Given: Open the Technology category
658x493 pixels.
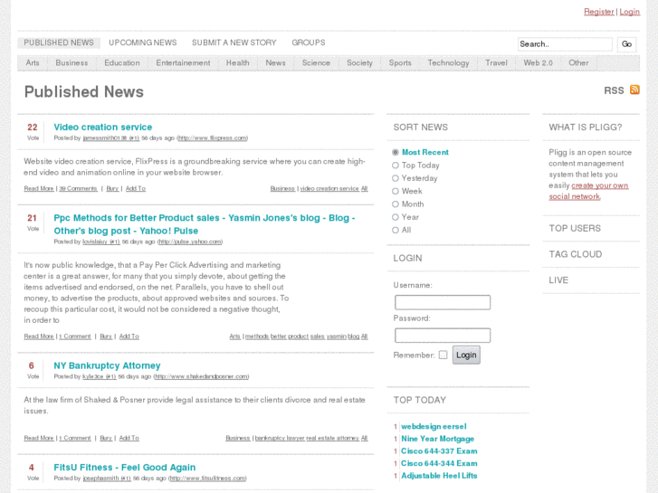Looking at the screenshot, I should [448, 63].
